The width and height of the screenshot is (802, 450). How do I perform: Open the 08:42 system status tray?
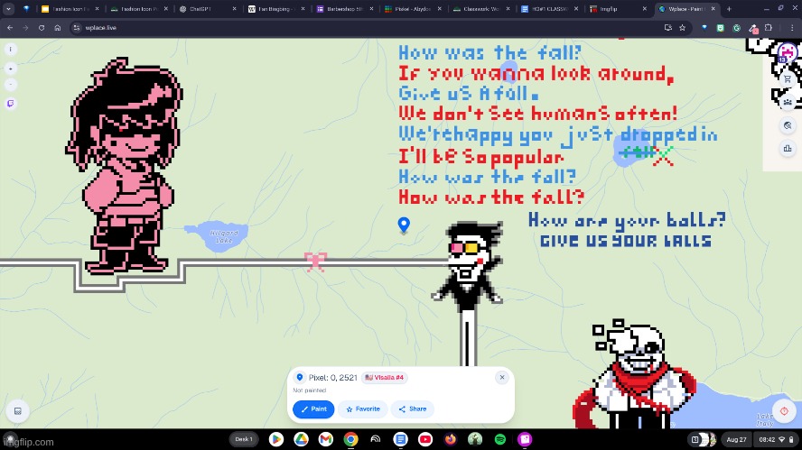pos(777,439)
